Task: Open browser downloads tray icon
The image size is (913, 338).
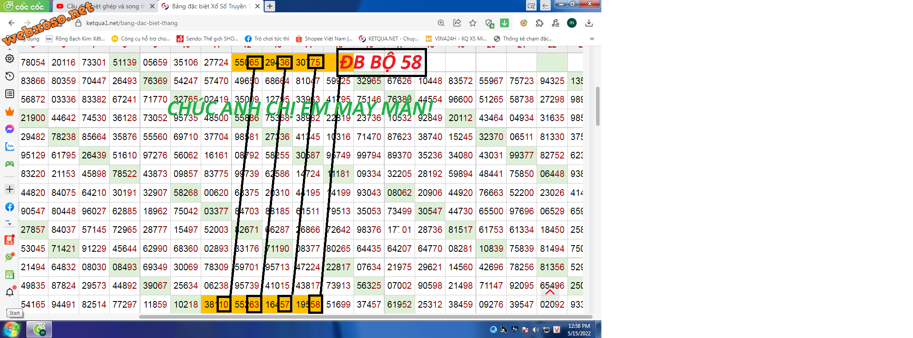Action: click(x=589, y=23)
